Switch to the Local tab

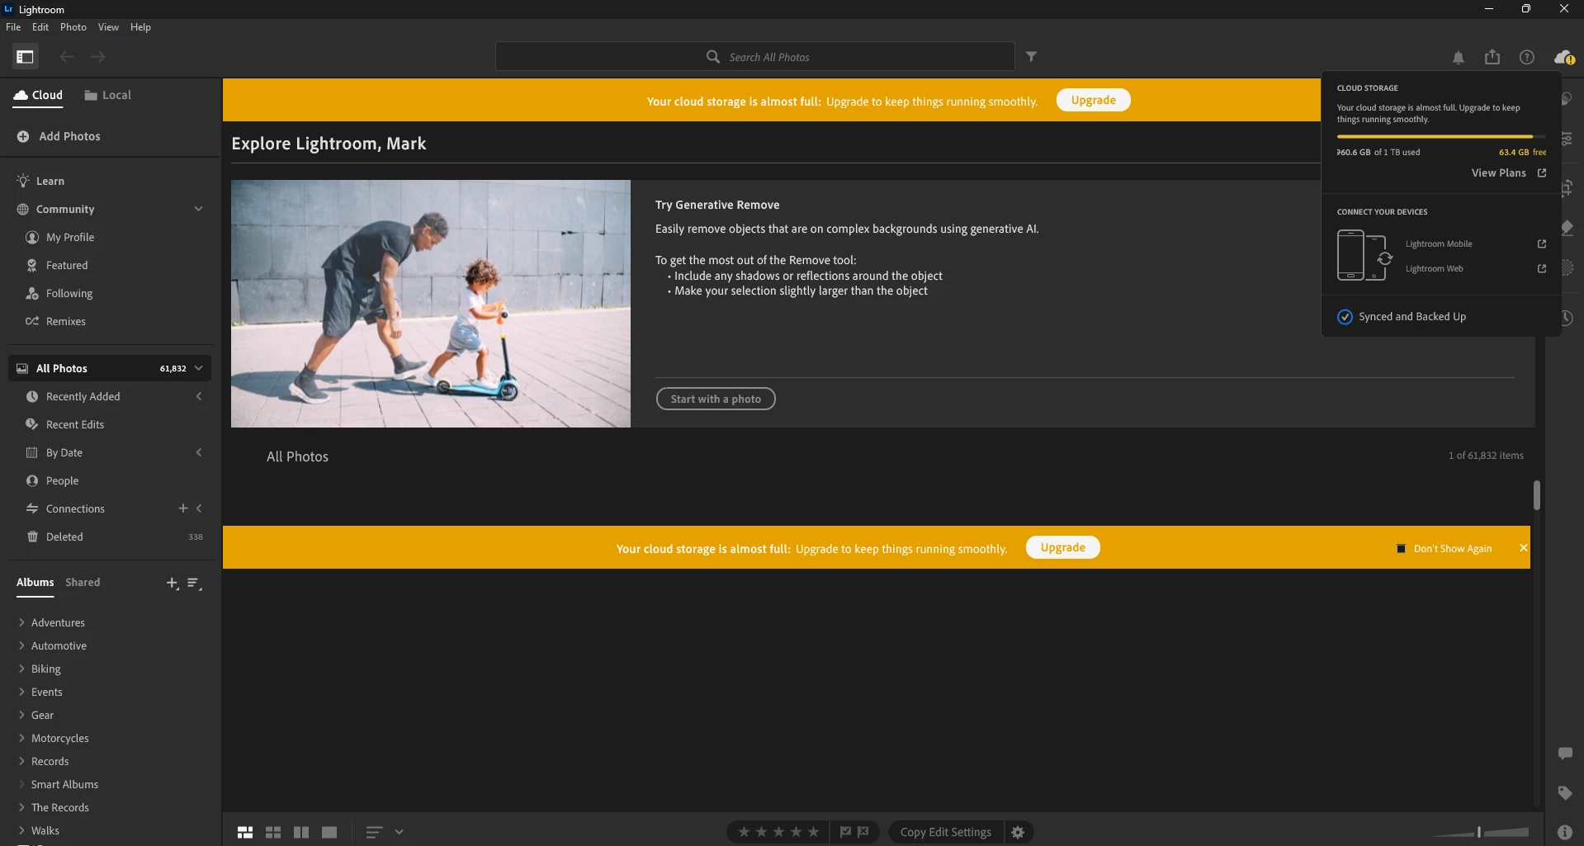pos(108,96)
